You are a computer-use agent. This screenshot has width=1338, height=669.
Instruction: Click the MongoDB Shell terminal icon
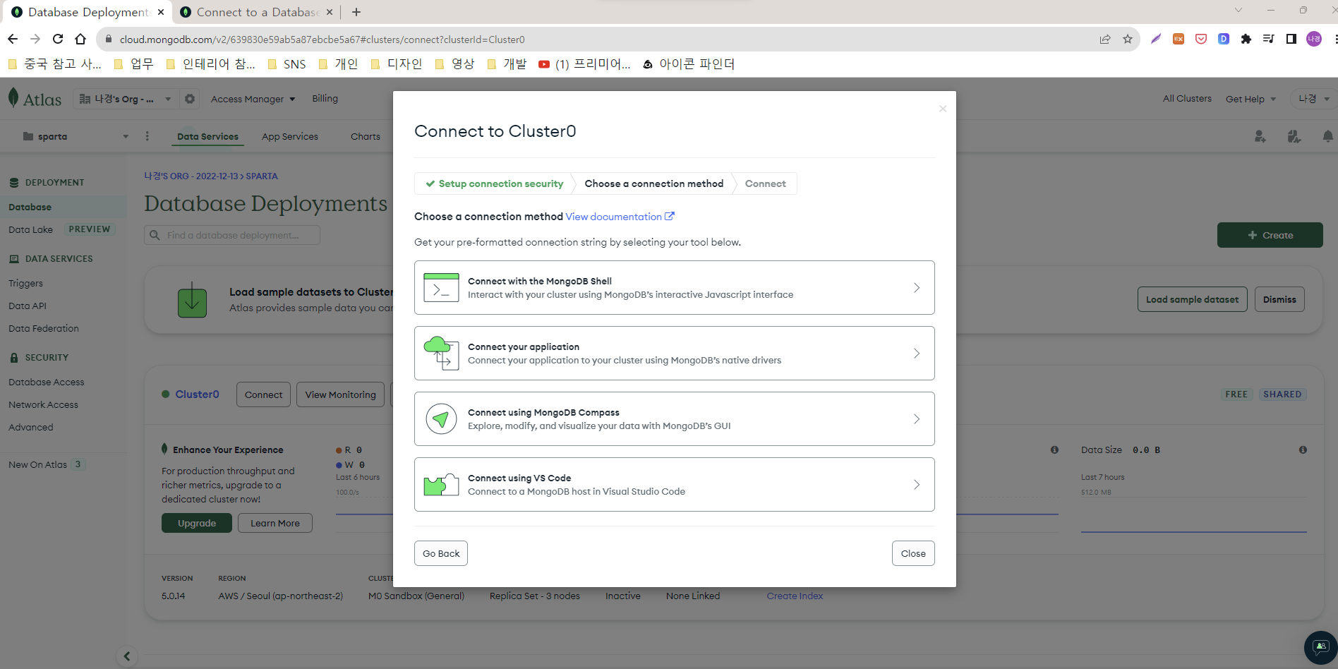(x=441, y=288)
